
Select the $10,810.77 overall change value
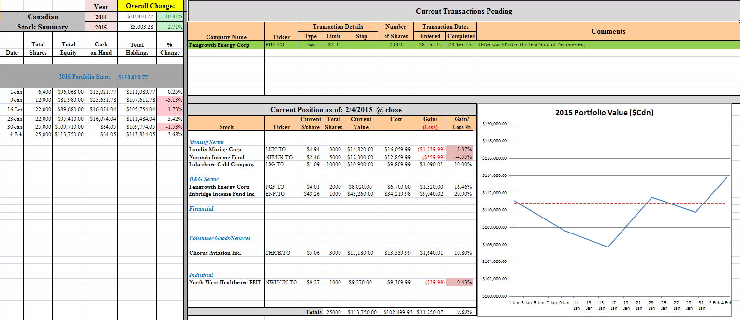pyautogui.click(x=137, y=17)
